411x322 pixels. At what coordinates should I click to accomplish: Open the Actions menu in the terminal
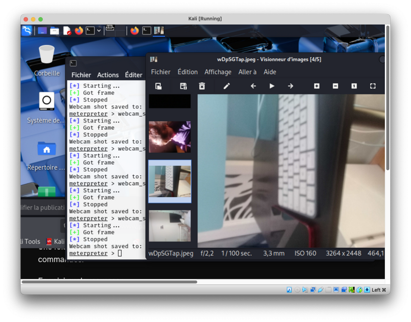[x=108, y=75]
